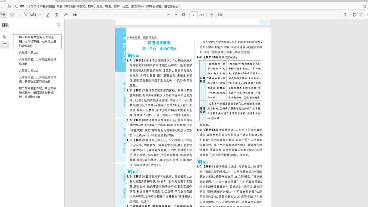Switch sidebar to bookmarks list view
The height and width of the screenshot is (207, 368).
click(x=4, y=44)
